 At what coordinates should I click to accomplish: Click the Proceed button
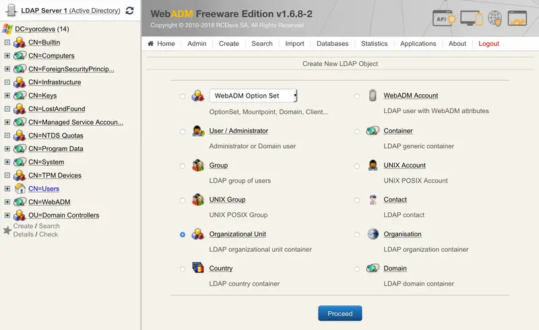click(340, 313)
